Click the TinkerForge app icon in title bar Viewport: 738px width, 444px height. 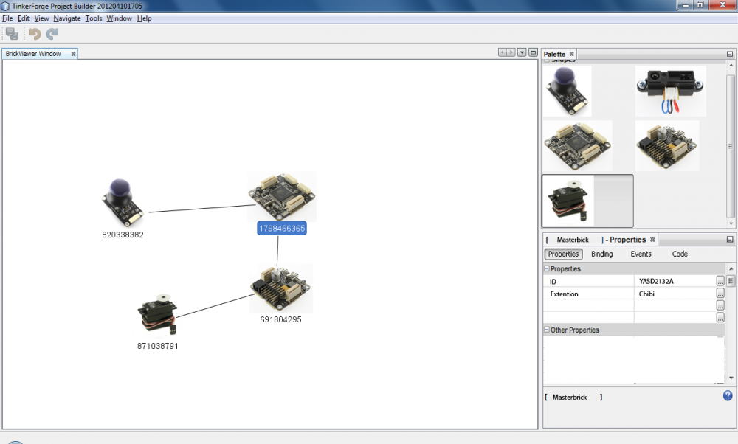coord(5,6)
